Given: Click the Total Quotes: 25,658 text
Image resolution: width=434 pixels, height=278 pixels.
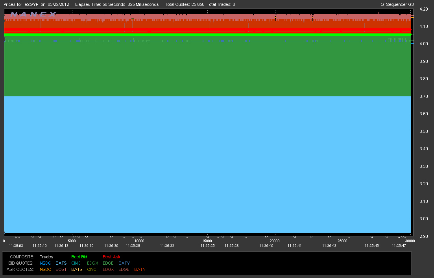Looking at the screenshot, I should (x=185, y=4).
